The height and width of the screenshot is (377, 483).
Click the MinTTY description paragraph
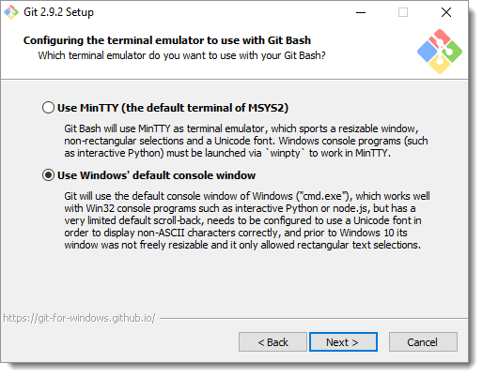click(246, 141)
